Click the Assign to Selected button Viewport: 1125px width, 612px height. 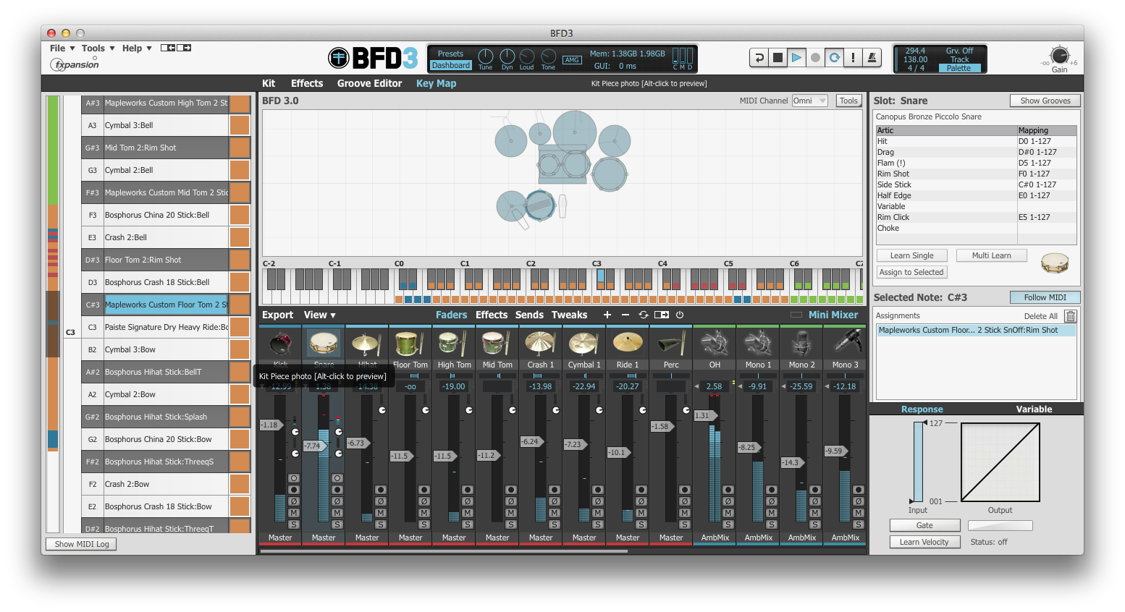[911, 272]
